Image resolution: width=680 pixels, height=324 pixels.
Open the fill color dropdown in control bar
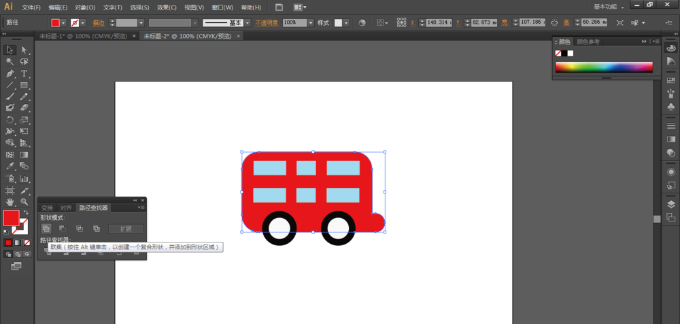point(64,22)
